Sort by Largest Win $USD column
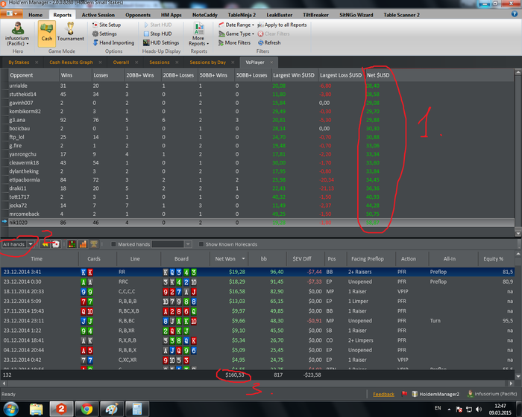522x417 pixels. (x=295, y=75)
